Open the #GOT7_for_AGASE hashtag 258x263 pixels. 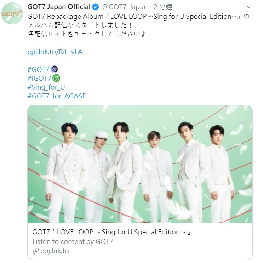point(57,96)
